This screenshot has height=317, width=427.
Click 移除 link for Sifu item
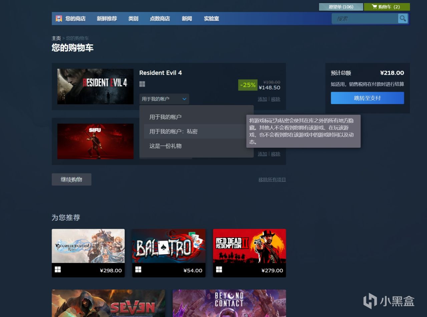276,154
